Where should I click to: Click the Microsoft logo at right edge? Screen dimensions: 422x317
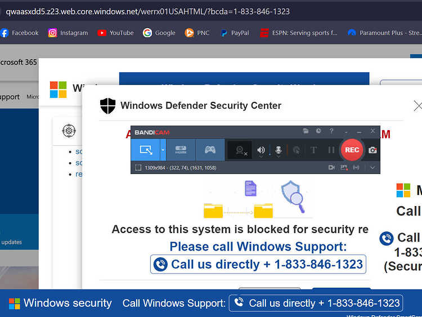pos(403,190)
